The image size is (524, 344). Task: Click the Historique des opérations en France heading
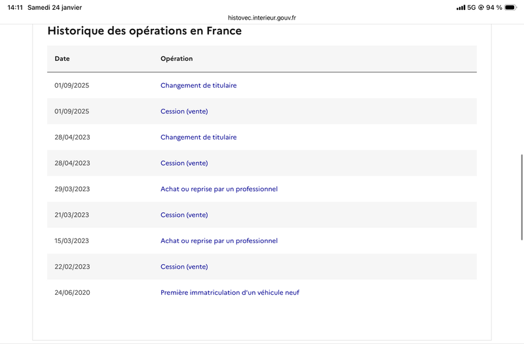(x=144, y=31)
